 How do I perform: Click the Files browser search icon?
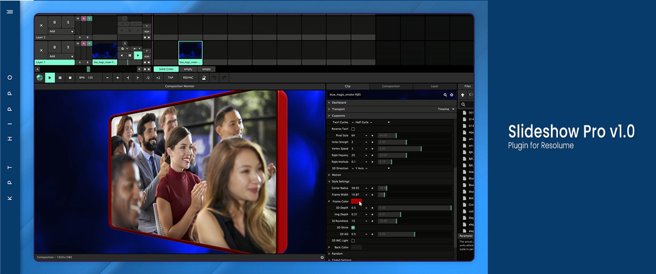click(464, 105)
